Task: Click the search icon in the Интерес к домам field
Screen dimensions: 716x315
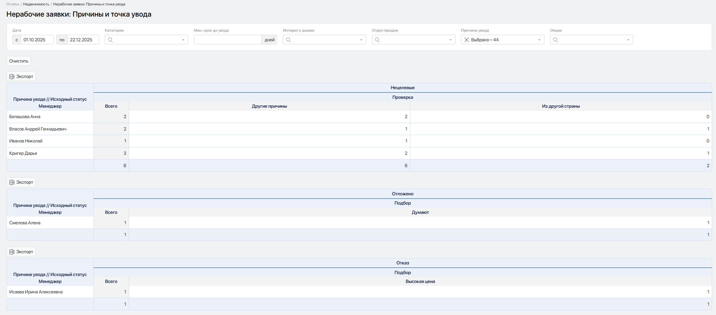Action: coord(288,40)
